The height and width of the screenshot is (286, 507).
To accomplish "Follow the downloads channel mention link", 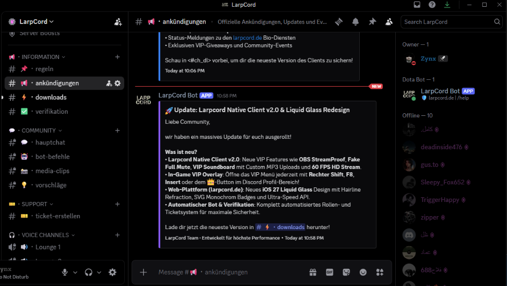I will coord(280,227).
